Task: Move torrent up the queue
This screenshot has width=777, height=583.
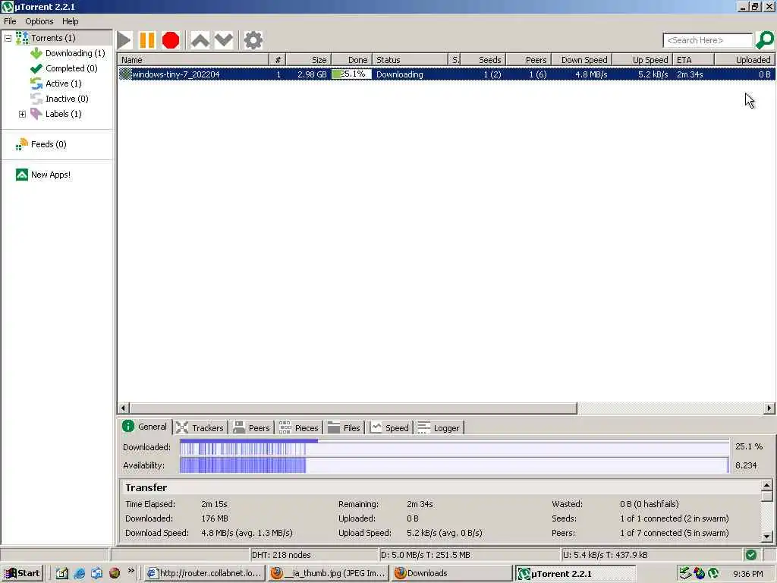Action: pyautogui.click(x=200, y=41)
